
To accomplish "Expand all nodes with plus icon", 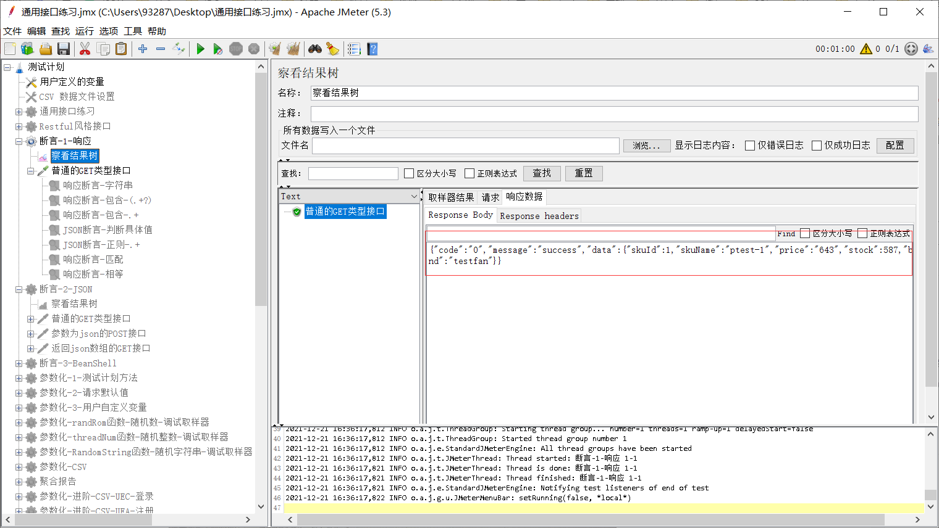I will tap(143, 49).
